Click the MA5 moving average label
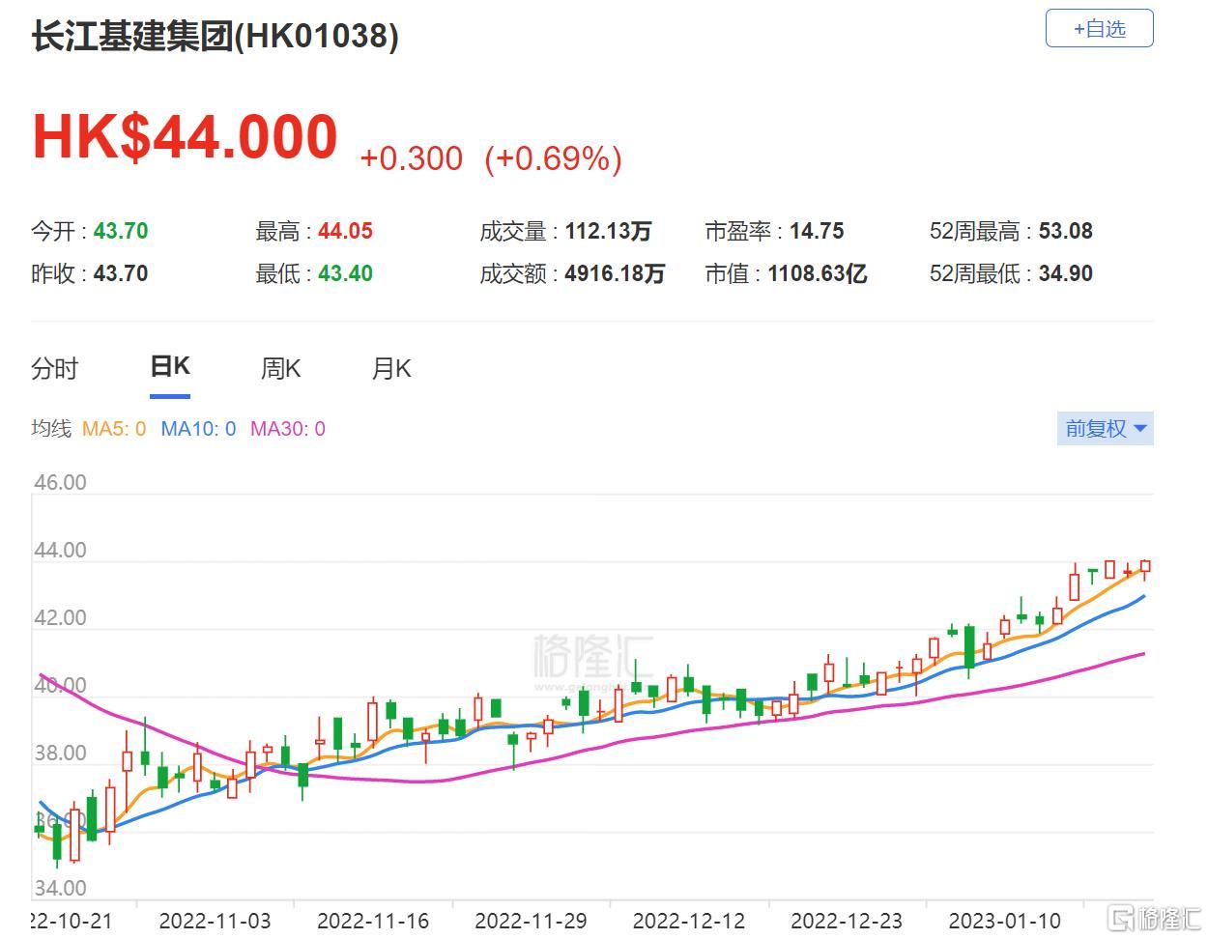 point(114,429)
